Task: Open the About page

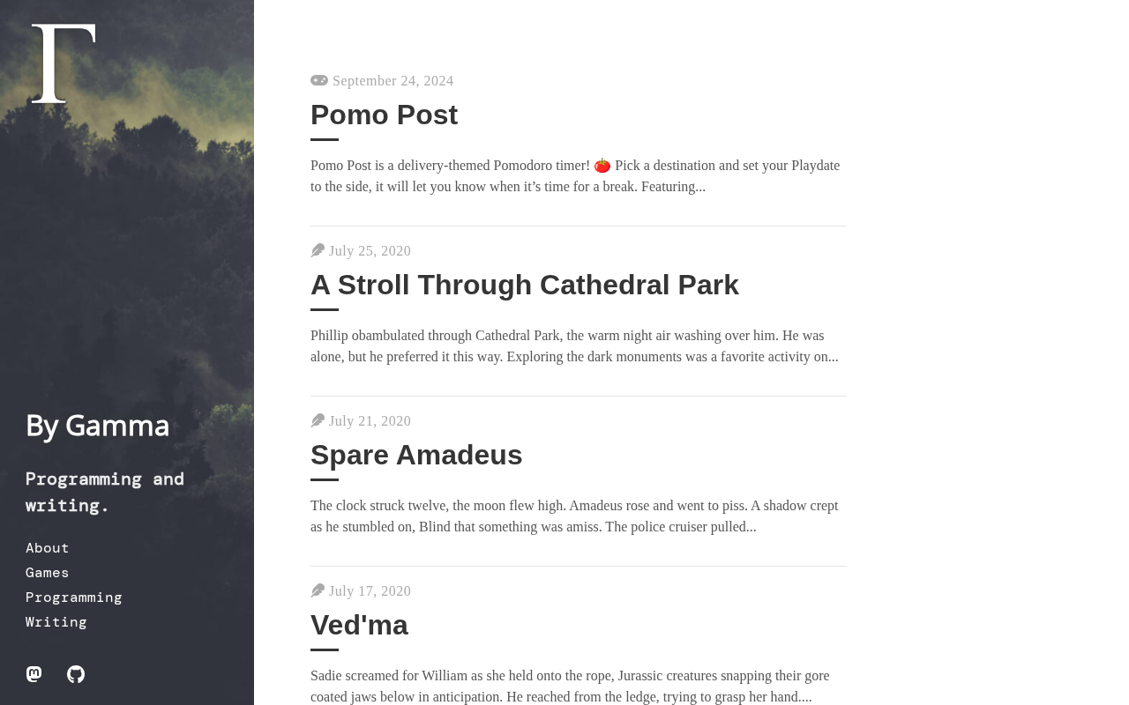Action: [x=48, y=548]
